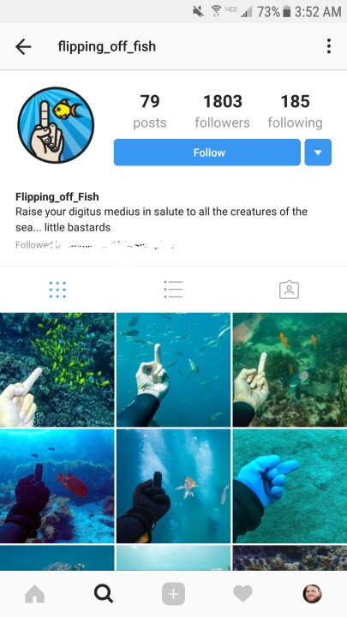View the 1803 followers list
Image resolution: width=347 pixels, height=617 pixels.
tap(222, 111)
